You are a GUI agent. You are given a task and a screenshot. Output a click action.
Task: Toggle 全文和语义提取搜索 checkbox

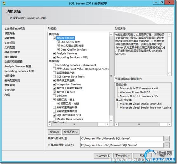(x=58, y=46)
